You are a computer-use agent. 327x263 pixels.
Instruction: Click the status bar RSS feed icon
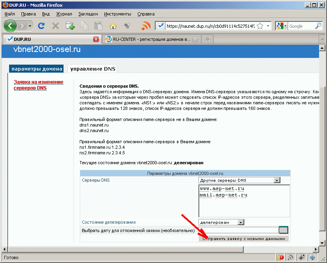pos(290,257)
